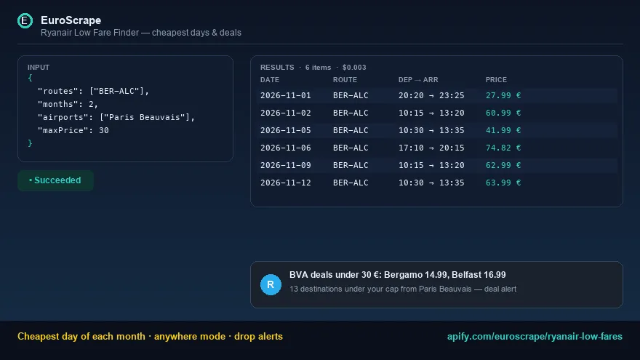Click the 41.99 € price
This screenshot has width=640, height=360.
[503, 130]
